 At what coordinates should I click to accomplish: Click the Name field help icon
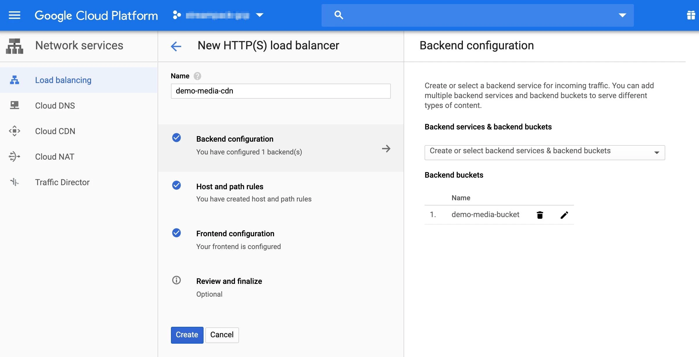click(197, 76)
